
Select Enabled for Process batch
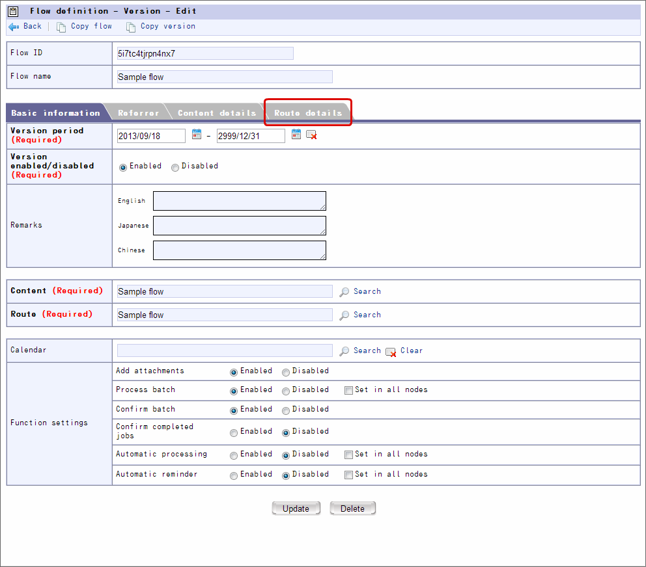pos(234,391)
